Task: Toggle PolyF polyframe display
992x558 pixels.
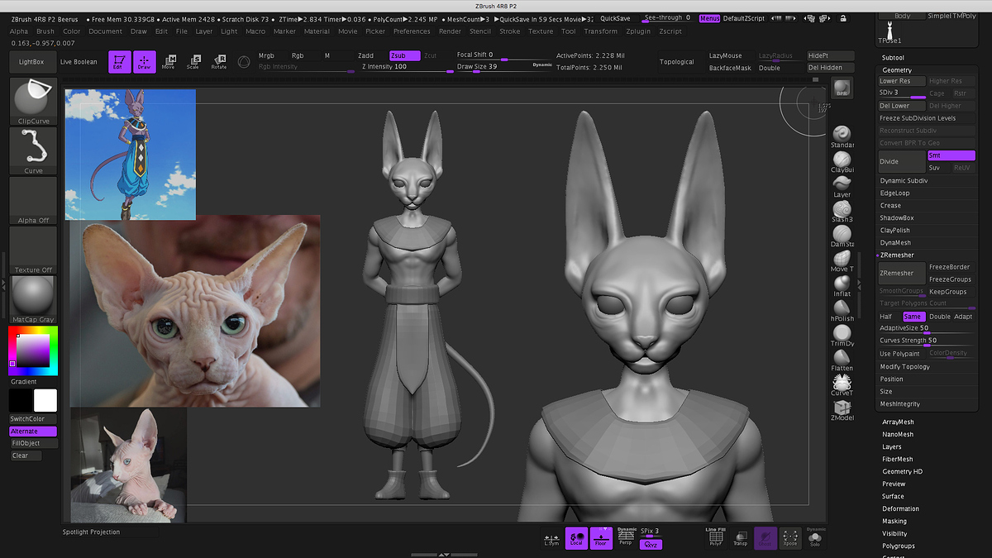Action: click(716, 538)
